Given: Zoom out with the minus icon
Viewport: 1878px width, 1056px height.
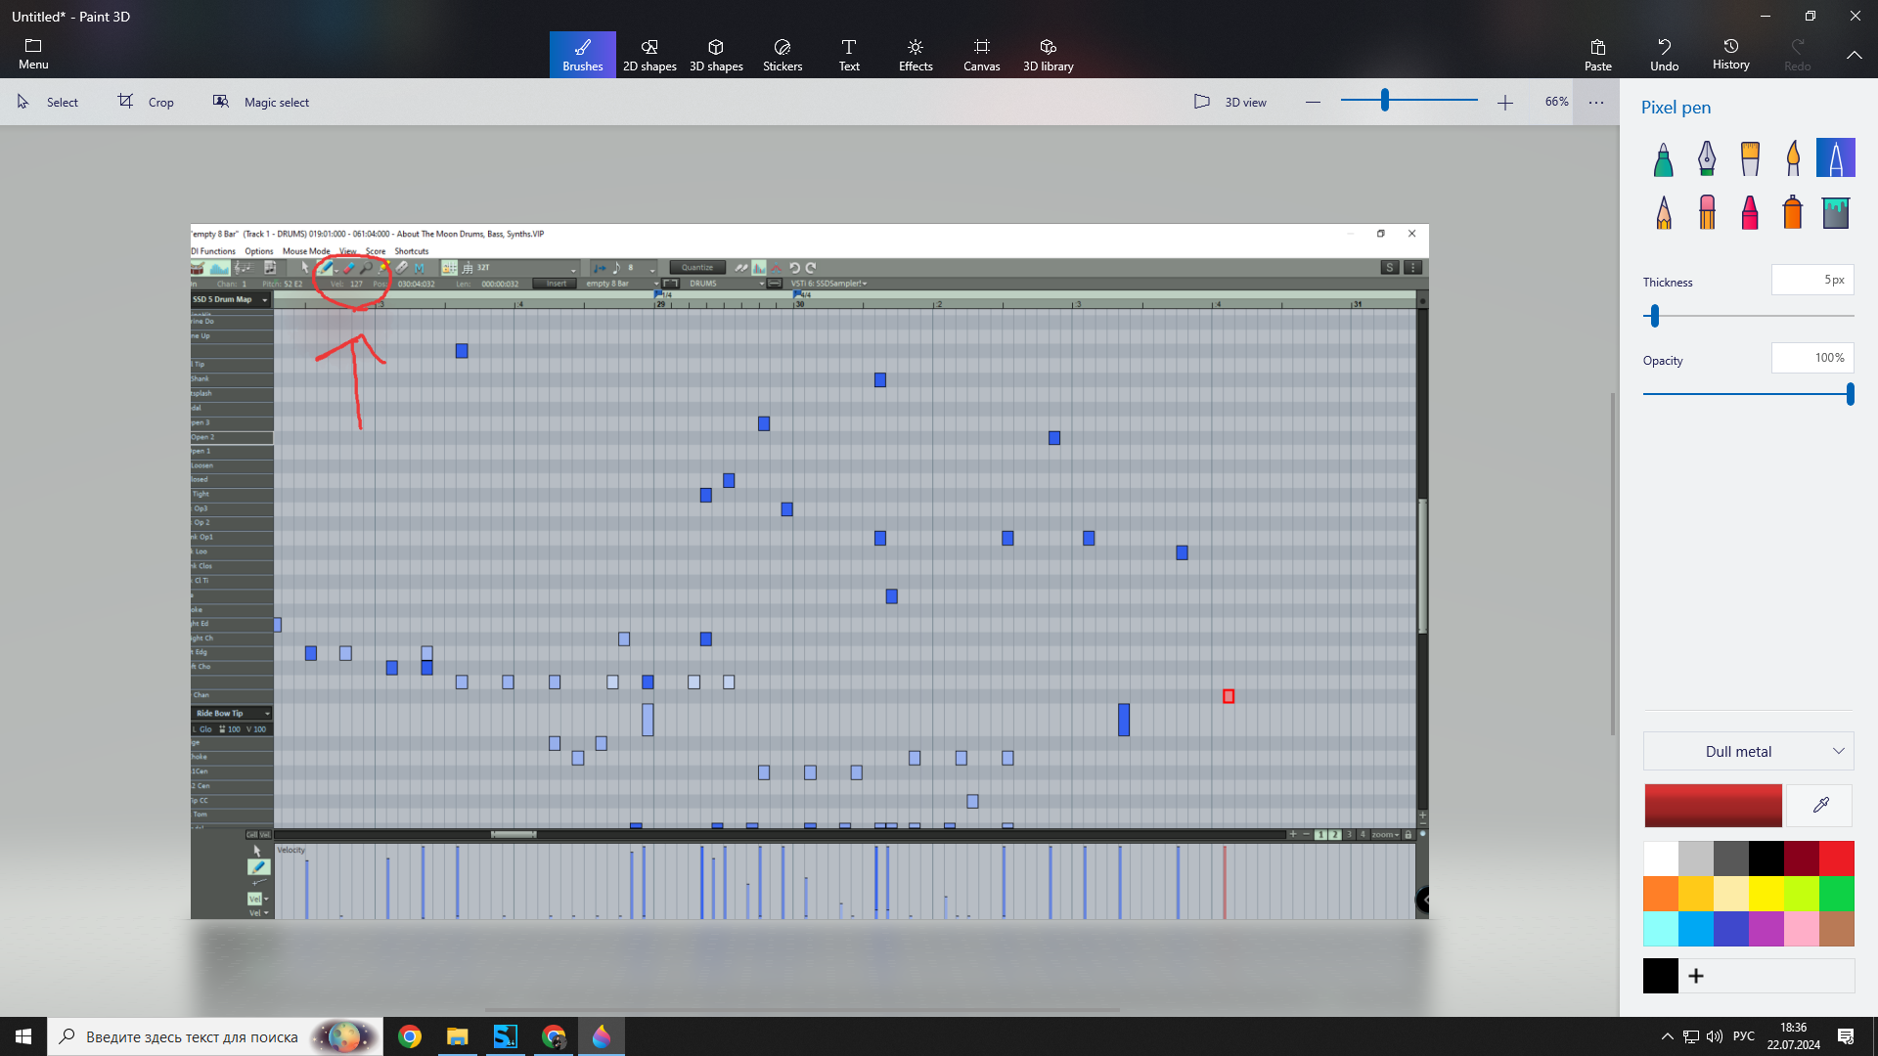Looking at the screenshot, I should tap(1313, 102).
